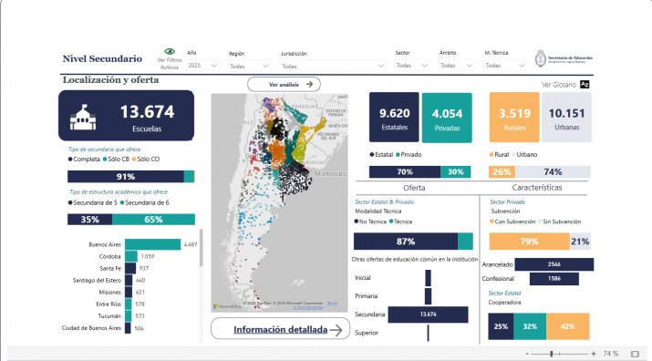Image resolution: width=652 pixels, height=361 pixels.
Task: Select the Tucumán bar with 573
Action: [x=128, y=316]
